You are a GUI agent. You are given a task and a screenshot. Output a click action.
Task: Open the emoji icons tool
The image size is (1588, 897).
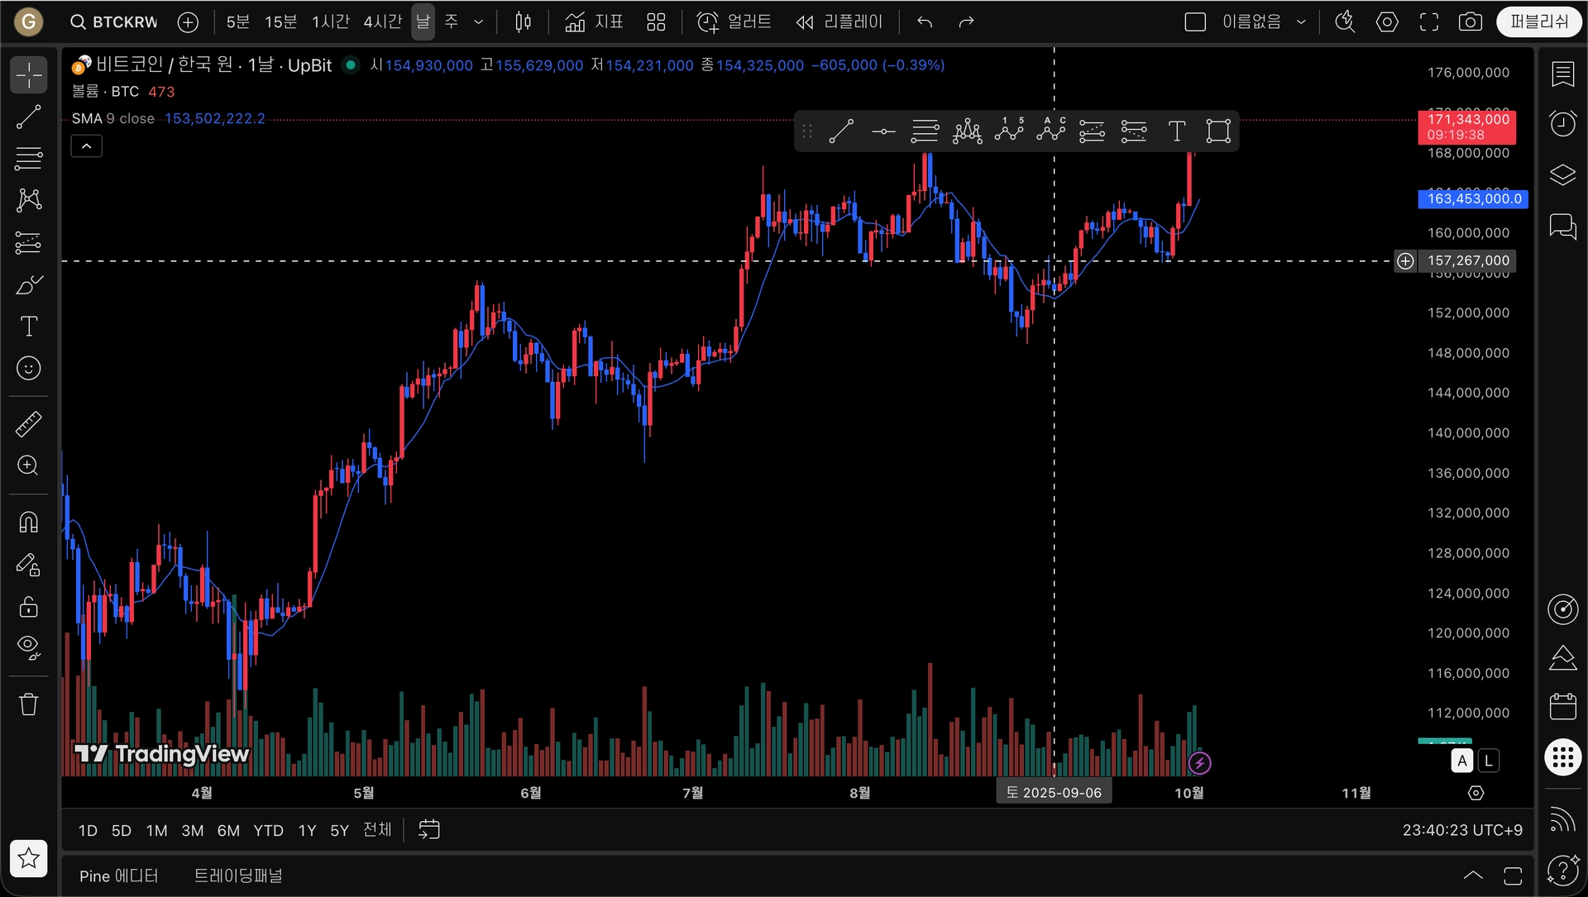point(29,368)
